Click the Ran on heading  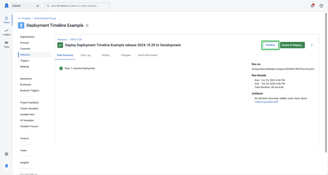[256, 64]
